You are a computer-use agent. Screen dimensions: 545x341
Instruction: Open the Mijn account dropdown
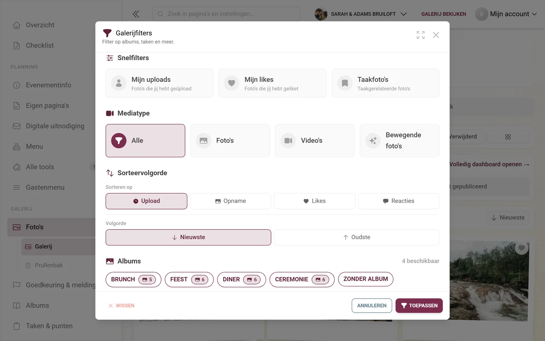[506, 14]
